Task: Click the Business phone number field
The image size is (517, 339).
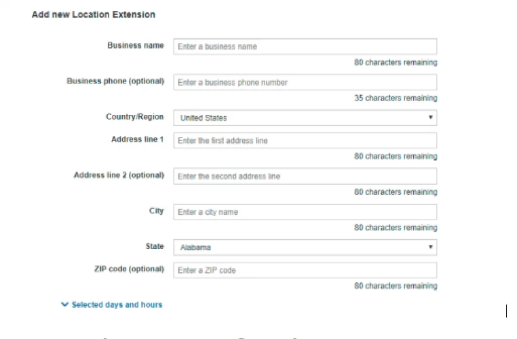Action: [304, 82]
